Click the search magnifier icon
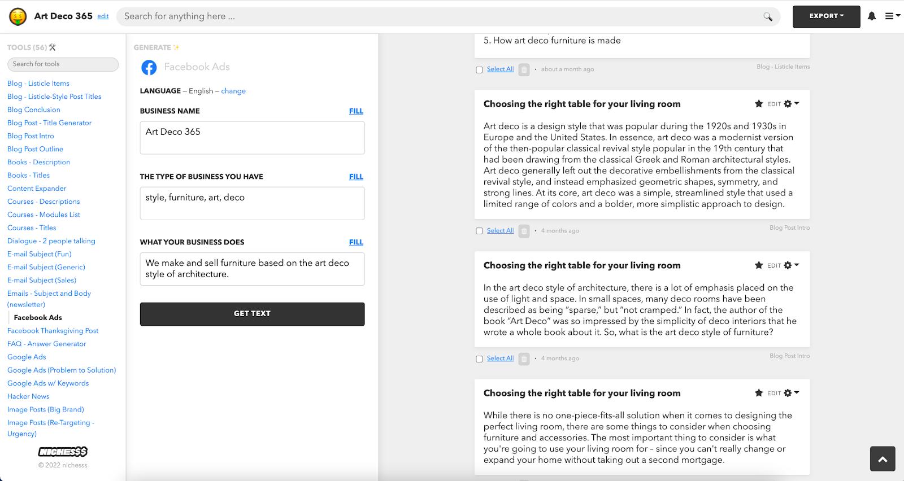Viewport: 904px width, 481px height. click(768, 16)
